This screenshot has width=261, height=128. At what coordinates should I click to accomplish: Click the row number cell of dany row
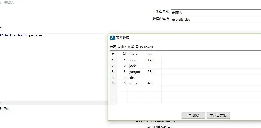tap(113, 83)
